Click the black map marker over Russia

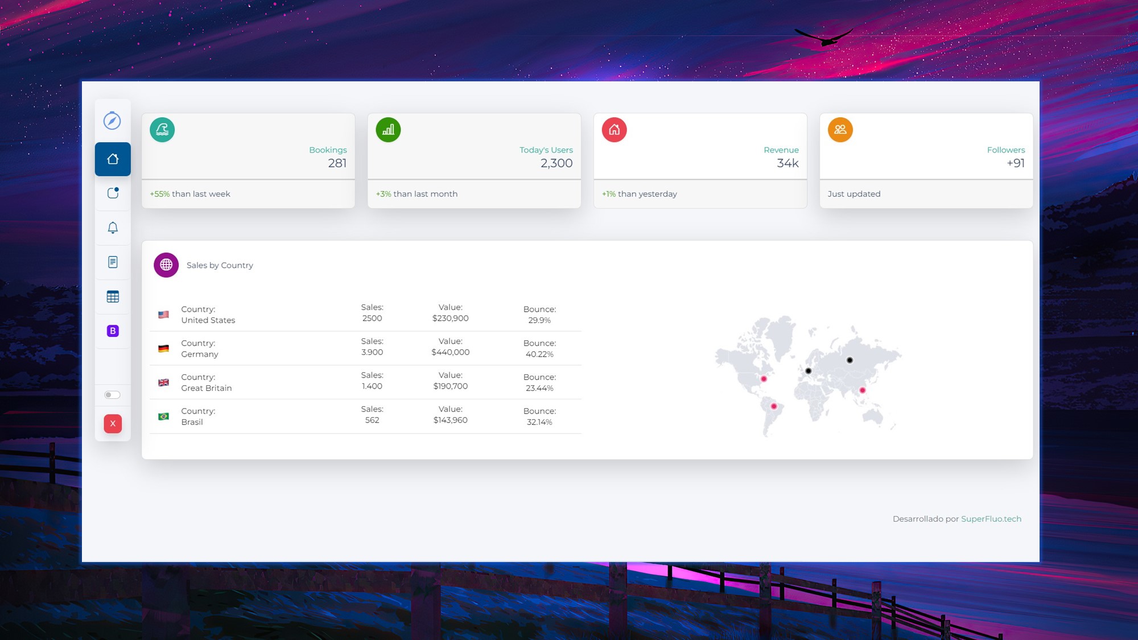[850, 360]
